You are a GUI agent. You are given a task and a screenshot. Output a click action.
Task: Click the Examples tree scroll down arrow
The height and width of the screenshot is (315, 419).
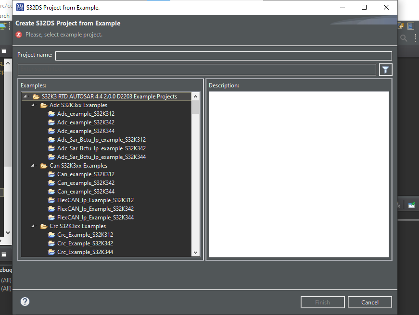196,252
